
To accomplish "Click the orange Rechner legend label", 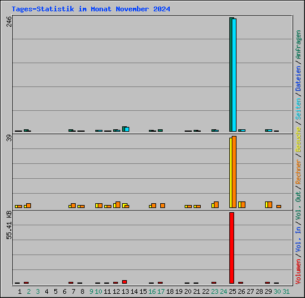I will click(298, 172).
